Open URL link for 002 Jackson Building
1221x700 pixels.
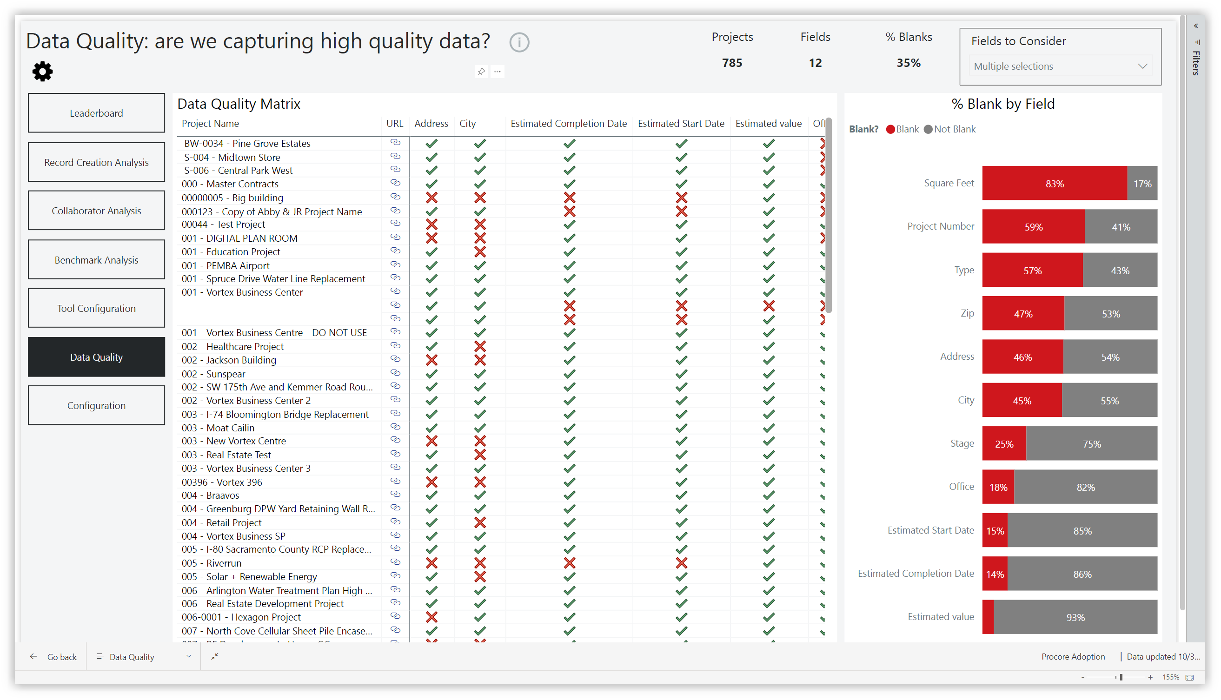(395, 359)
